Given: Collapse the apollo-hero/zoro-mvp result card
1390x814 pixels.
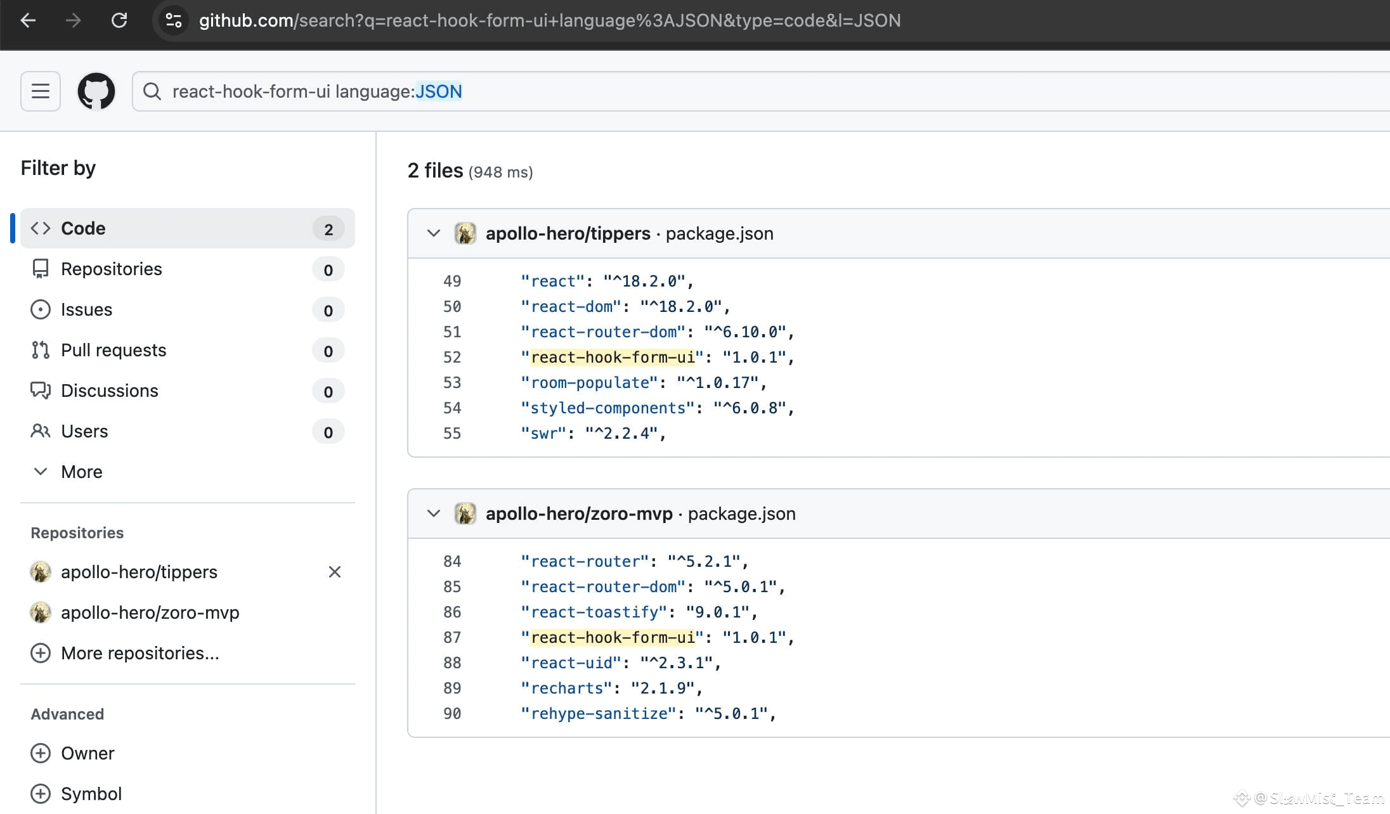Looking at the screenshot, I should pos(434,514).
